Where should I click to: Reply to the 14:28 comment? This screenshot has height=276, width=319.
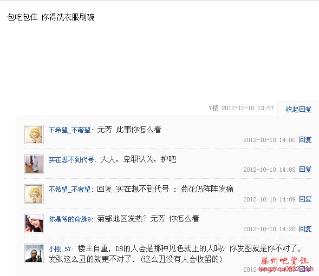[305, 228]
